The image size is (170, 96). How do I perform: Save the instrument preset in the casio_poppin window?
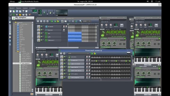(x=156, y=25)
